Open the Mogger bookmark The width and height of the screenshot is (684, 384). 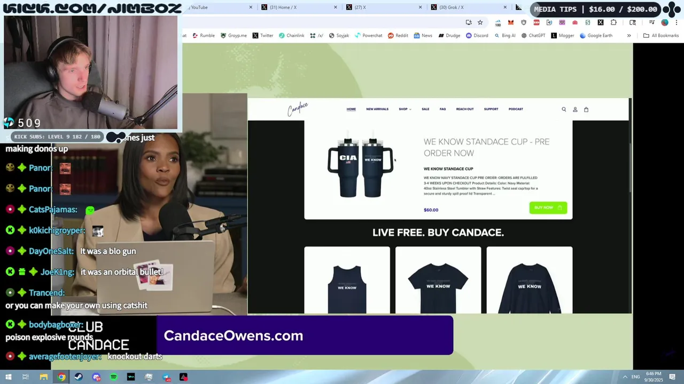click(x=562, y=36)
